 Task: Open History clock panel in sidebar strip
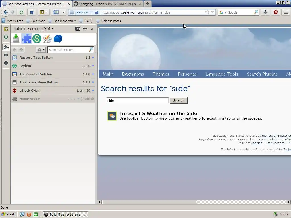(x=6, y=37)
